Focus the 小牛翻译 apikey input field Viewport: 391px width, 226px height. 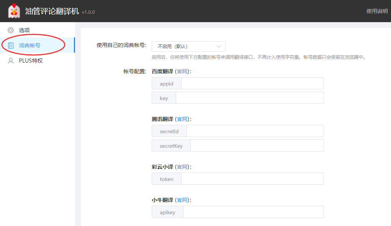point(254,212)
